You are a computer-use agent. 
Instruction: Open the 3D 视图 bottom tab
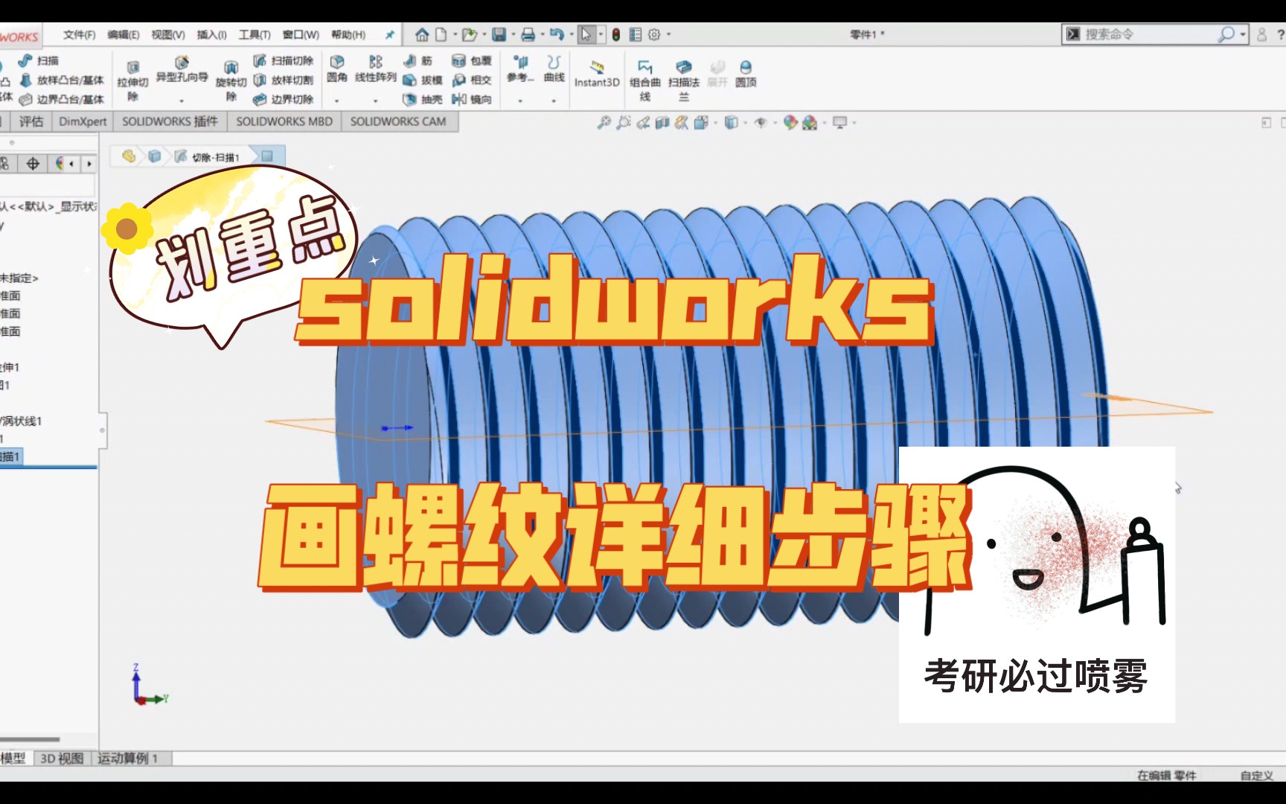tap(62, 758)
